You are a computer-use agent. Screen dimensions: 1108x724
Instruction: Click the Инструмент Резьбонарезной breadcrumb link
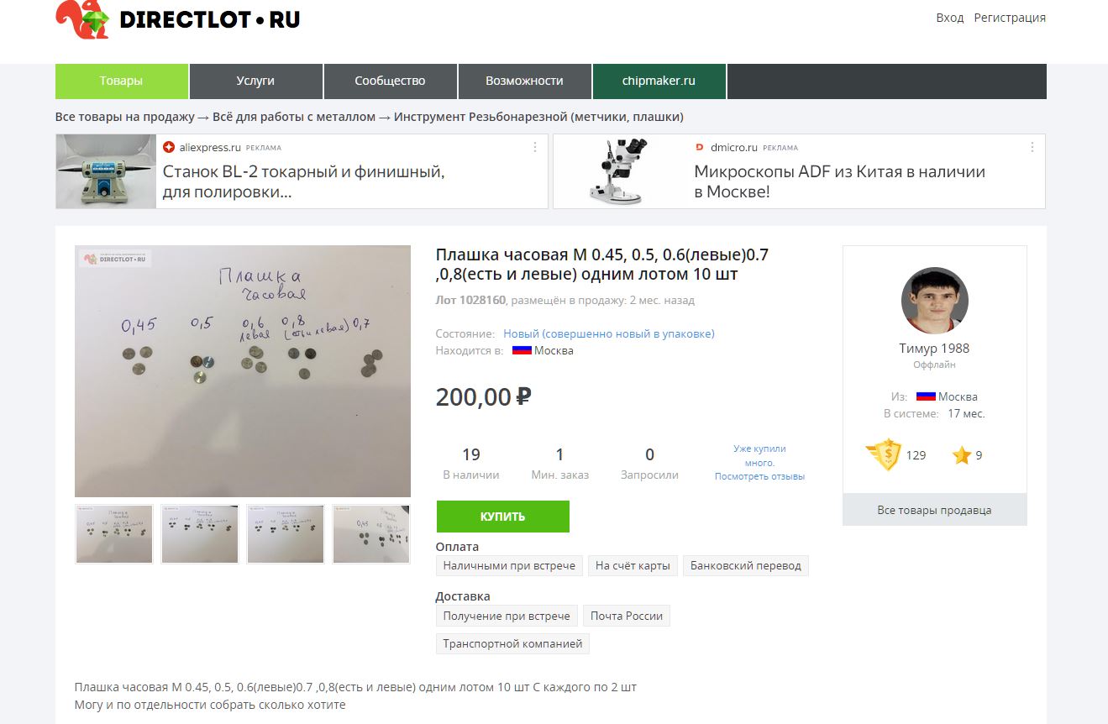pos(538,117)
